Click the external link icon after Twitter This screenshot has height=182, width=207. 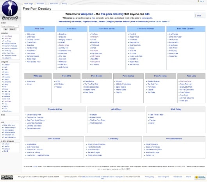(x=169, y=22)
